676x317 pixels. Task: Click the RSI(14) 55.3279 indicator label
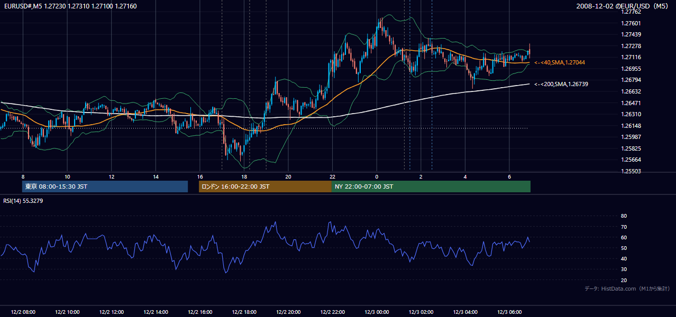click(23, 201)
